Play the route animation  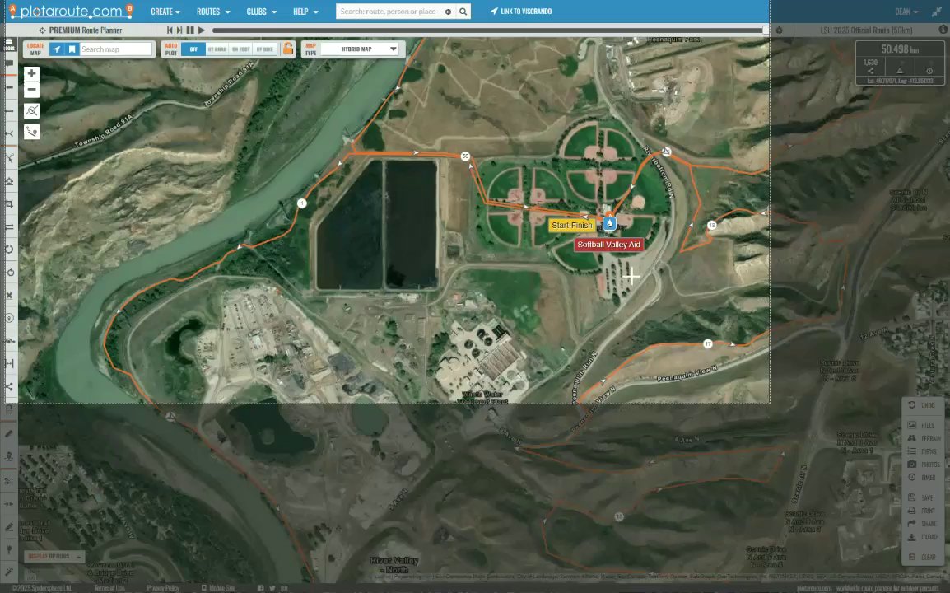click(x=201, y=30)
